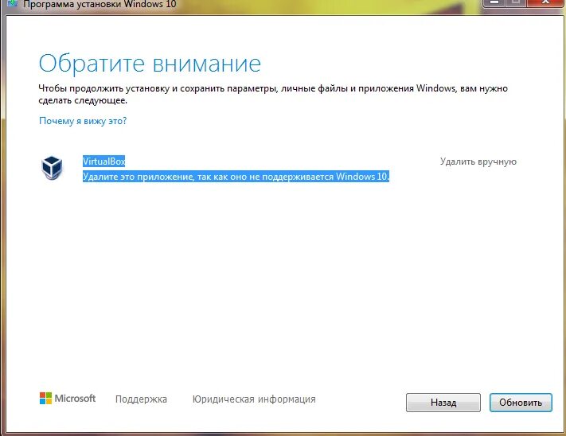Open the "Почему я вижу это?" link
The image size is (566, 436).
tap(83, 121)
